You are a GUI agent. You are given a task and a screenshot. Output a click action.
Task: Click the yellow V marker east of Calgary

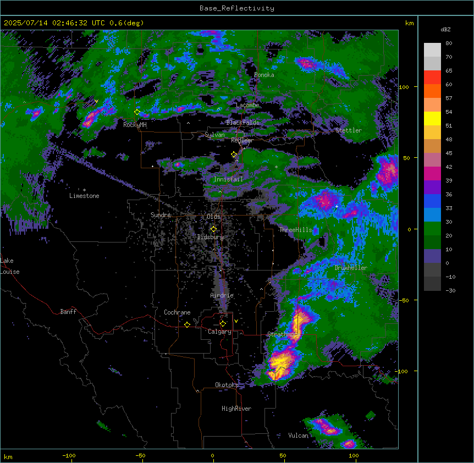(236, 321)
